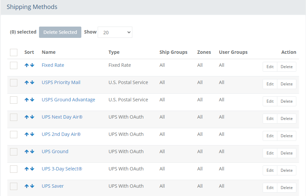This screenshot has height=196, width=306.
Task: Move USPS Priority Mail down
Action: click(x=32, y=82)
